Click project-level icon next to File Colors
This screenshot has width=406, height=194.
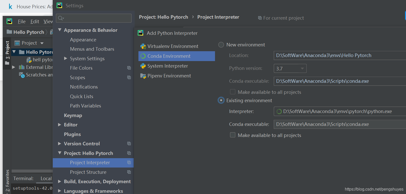tap(129, 68)
